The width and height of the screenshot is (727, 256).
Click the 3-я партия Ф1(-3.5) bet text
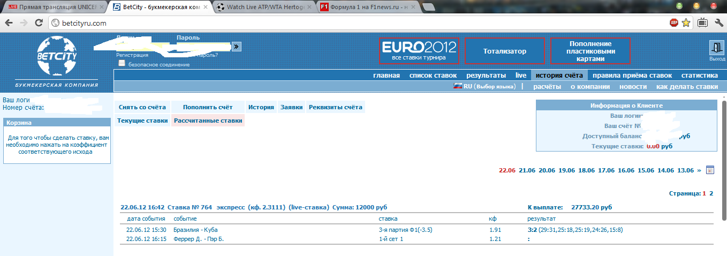tap(405, 230)
